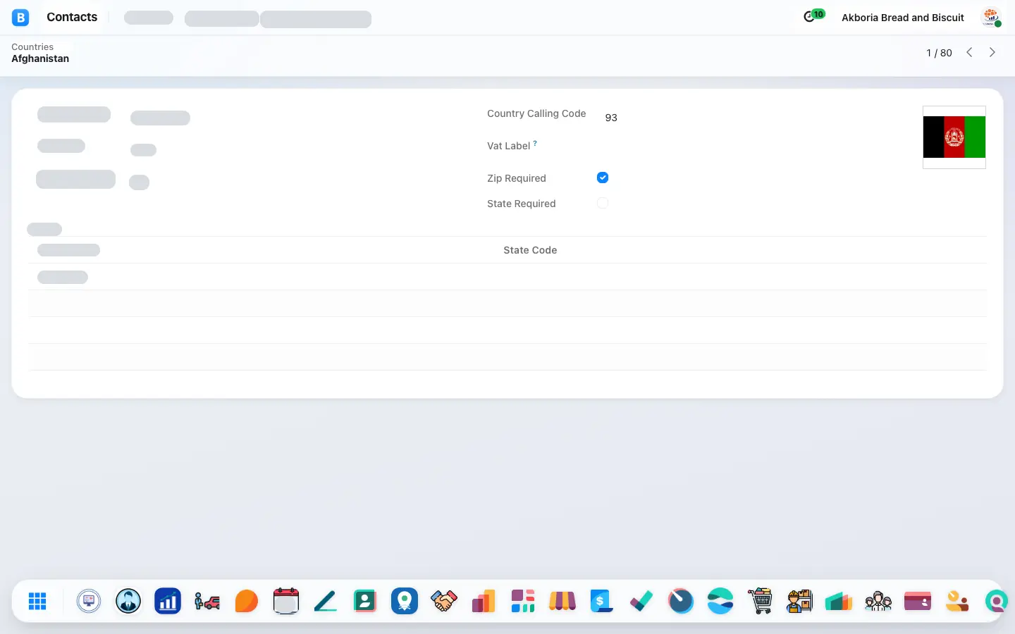This screenshot has height=634, width=1015.
Task: Open the striped shop awning app
Action: click(x=562, y=601)
